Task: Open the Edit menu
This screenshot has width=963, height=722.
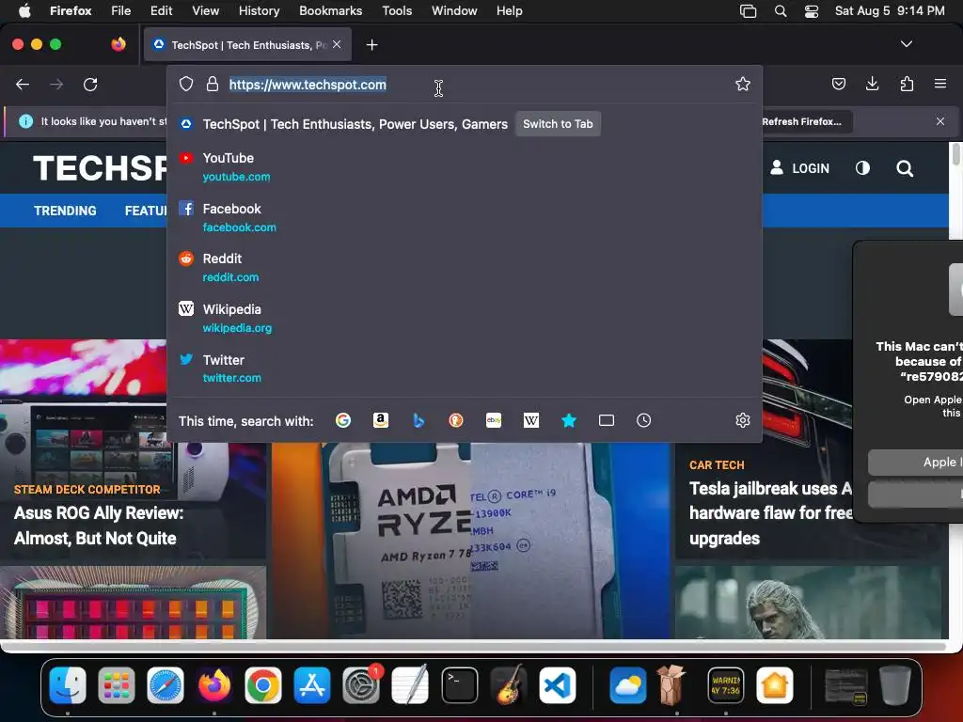Action: pyautogui.click(x=161, y=11)
